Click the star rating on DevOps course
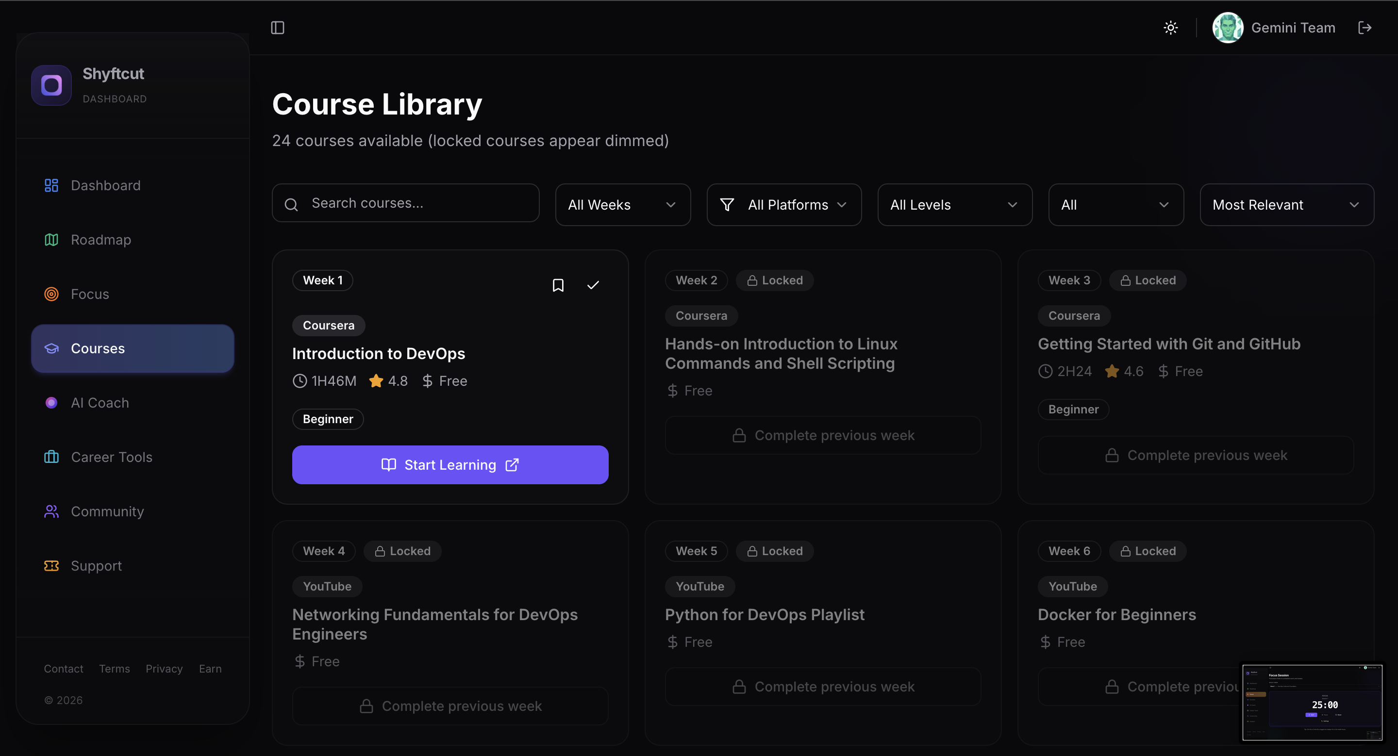 pos(376,381)
